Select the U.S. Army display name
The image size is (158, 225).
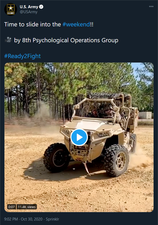pos(29,7)
